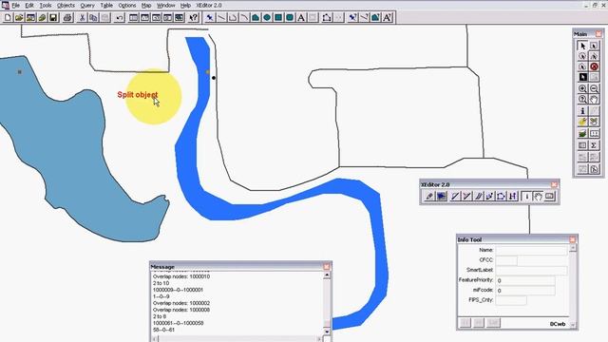Image resolution: width=608 pixels, height=342 pixels.
Task: Select the arrow Select tool in Main
Action: click(x=582, y=46)
